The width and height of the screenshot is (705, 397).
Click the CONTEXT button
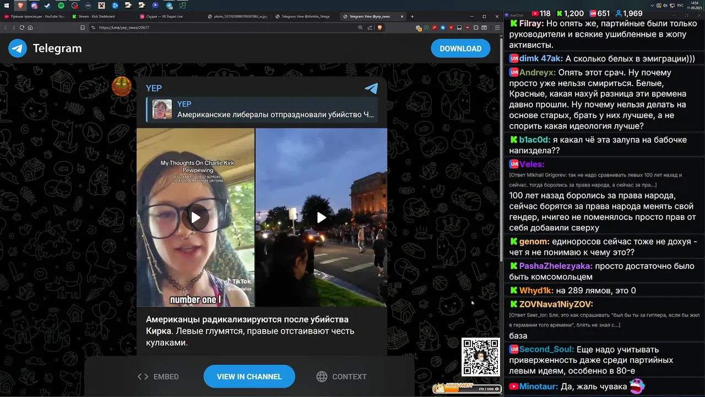coord(341,377)
